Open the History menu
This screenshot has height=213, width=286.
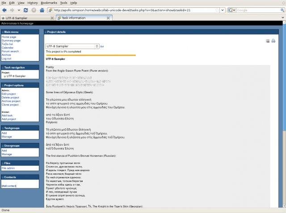(33, 3)
